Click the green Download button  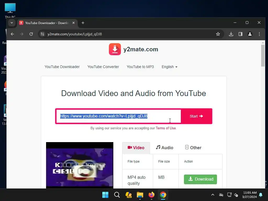200,179
